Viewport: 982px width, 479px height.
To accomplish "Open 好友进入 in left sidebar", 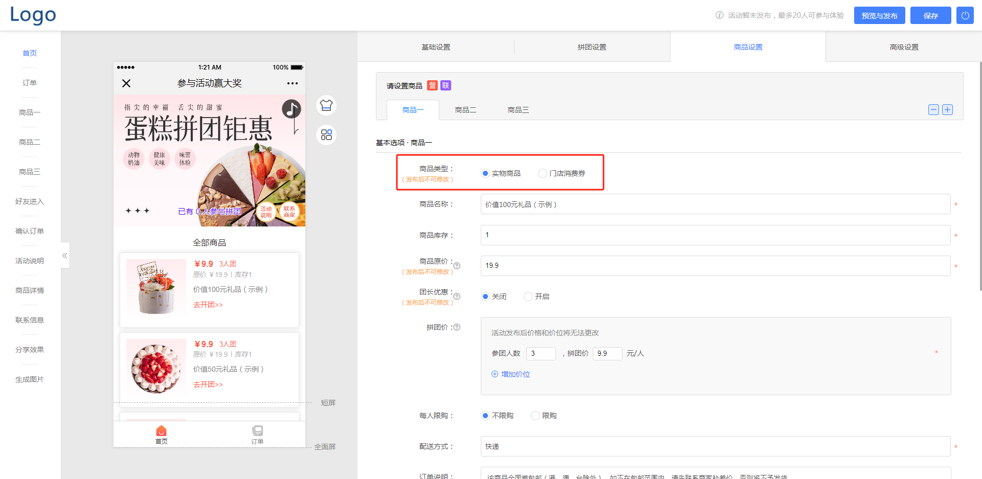I will pos(30,201).
